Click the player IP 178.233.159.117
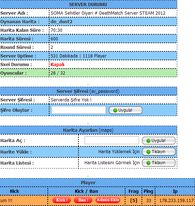This screenshot has width=195, height=206. pyautogui.click(x=176, y=201)
